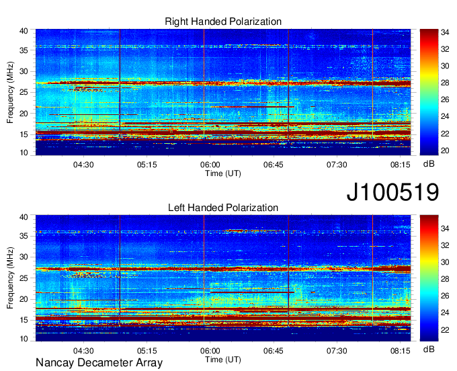
Task: Click the 22 dB tick on the Left Handed colorbar
Action: click(x=445, y=330)
